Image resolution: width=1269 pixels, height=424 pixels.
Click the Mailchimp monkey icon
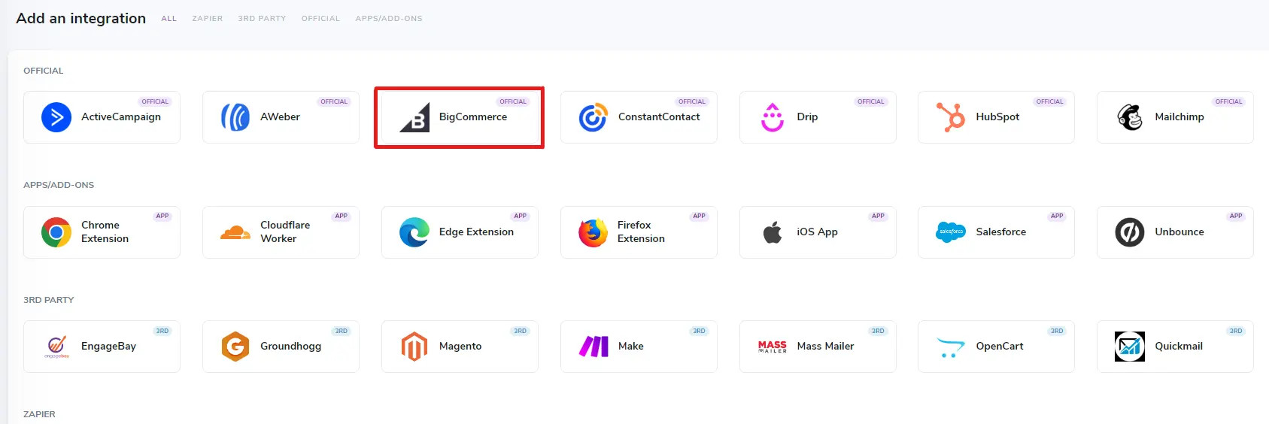pos(1130,117)
